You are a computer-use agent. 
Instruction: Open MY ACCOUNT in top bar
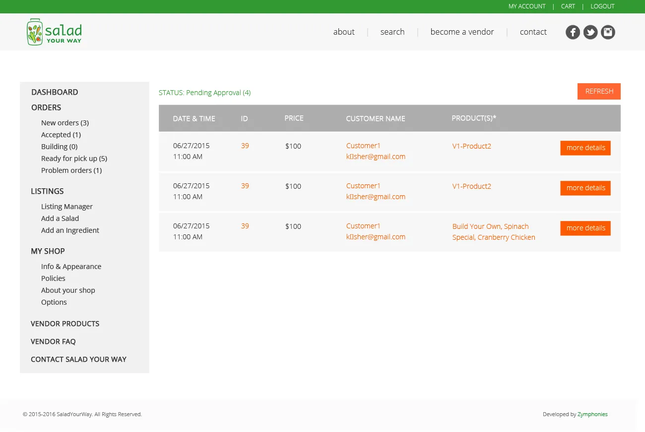527,6
